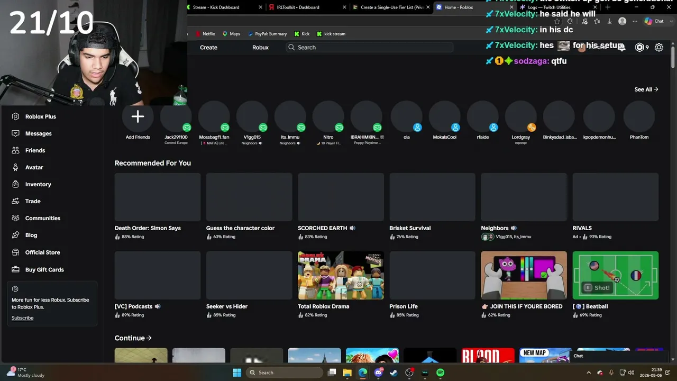The image size is (677, 381).
Task: Open the Guess the character color title
Action: 240,228
